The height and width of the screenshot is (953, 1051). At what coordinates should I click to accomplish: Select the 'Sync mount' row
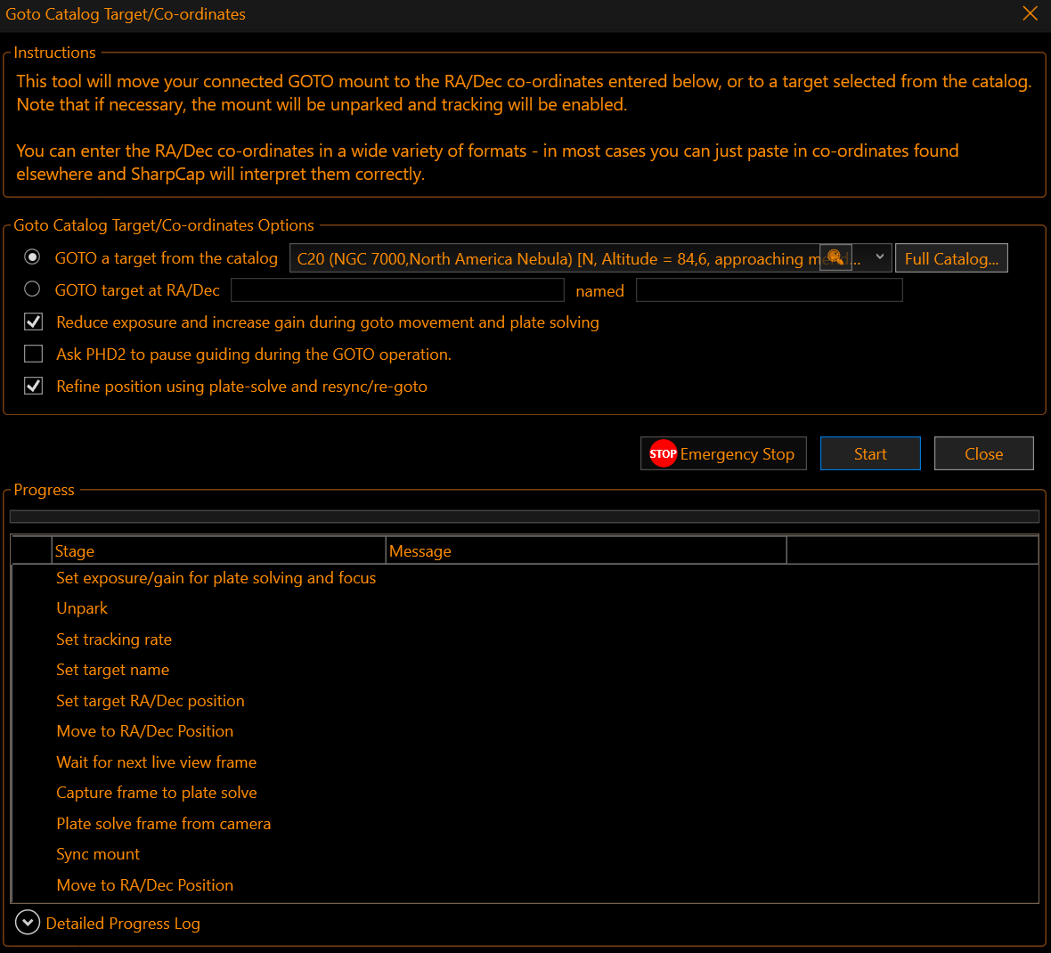pyautogui.click(x=524, y=854)
